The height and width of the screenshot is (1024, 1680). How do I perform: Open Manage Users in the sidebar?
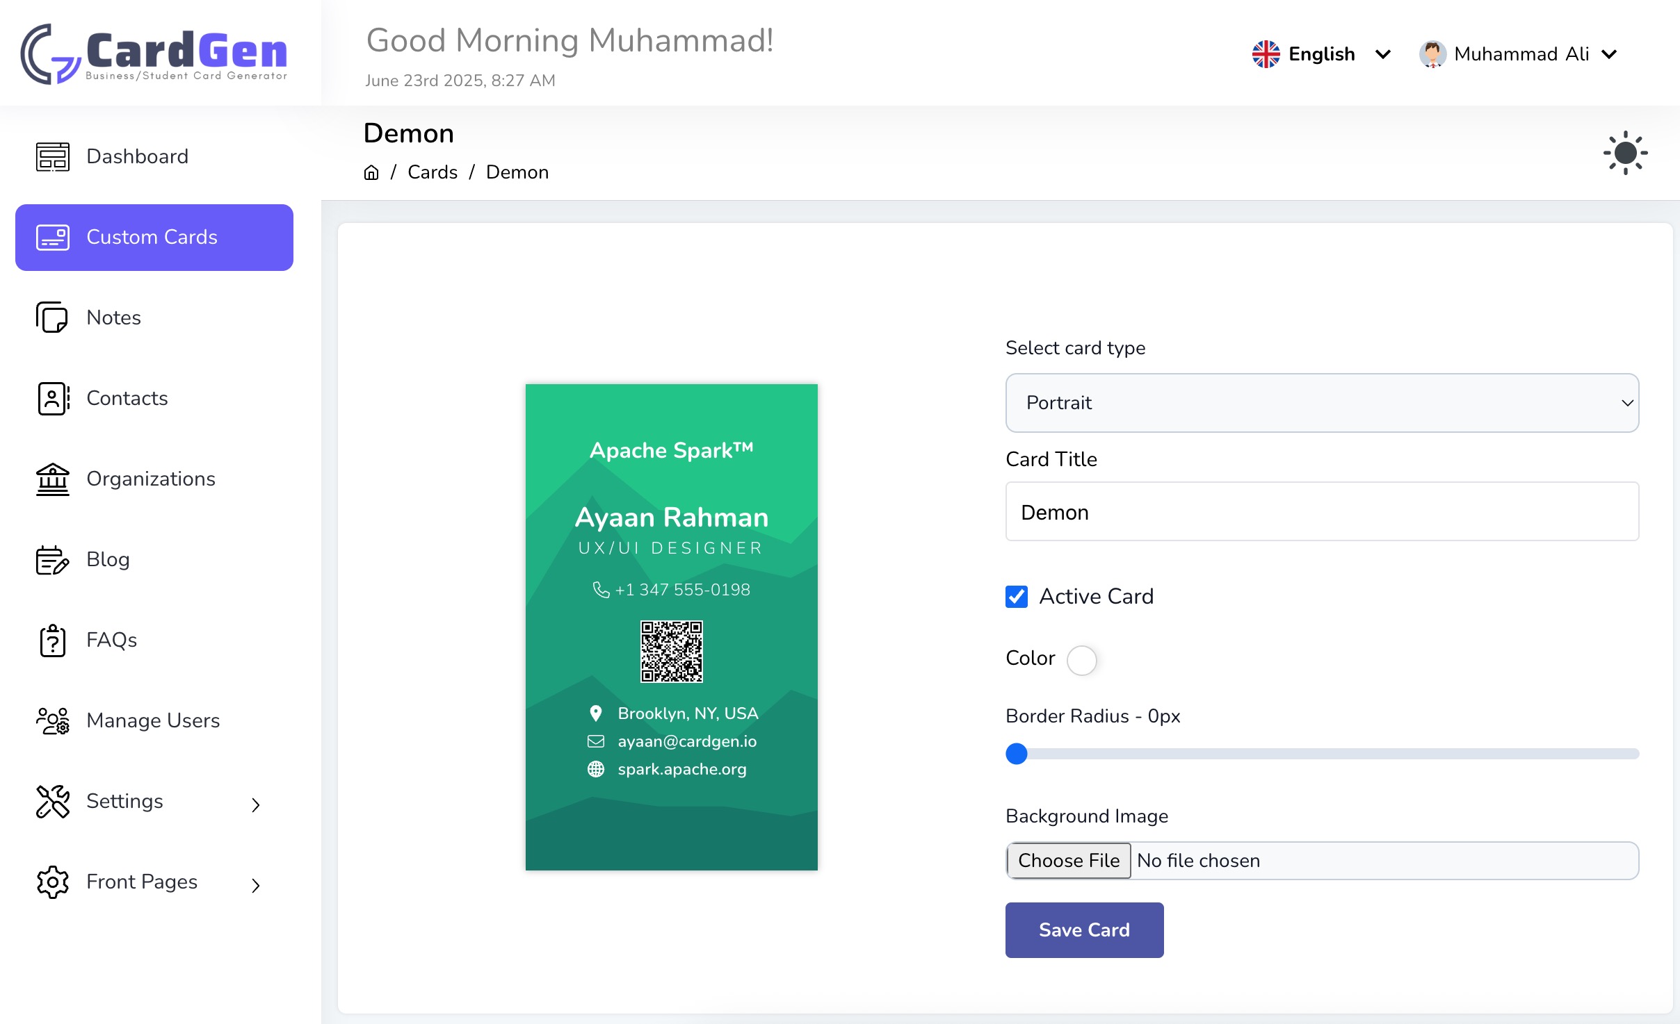(x=154, y=720)
